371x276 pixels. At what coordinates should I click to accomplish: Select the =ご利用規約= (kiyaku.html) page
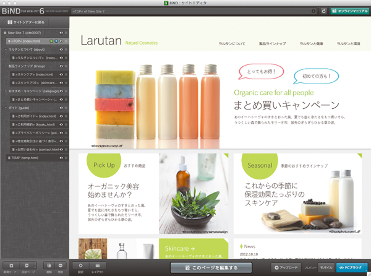click(40, 124)
